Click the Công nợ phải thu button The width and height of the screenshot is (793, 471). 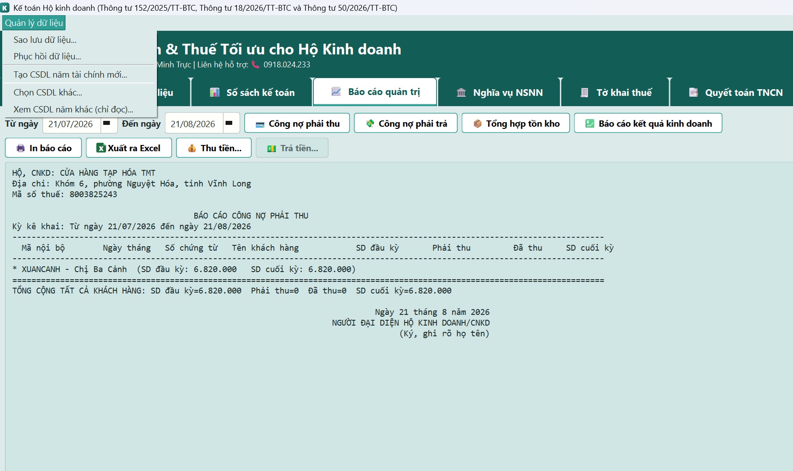[x=297, y=123]
